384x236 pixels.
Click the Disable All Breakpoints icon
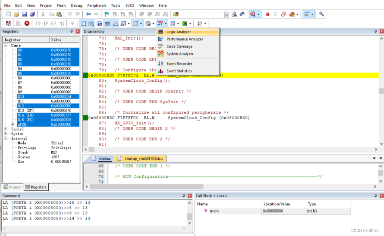click(x=284, y=14)
